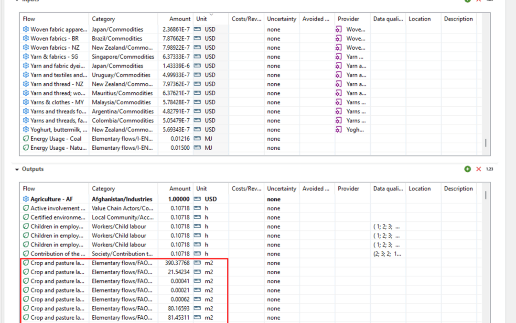Toggle the 1.23 number format icon in Outputs

click(489, 169)
